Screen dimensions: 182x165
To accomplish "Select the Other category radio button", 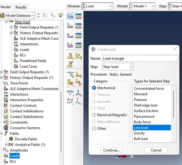I will pyautogui.click(x=94, y=128).
